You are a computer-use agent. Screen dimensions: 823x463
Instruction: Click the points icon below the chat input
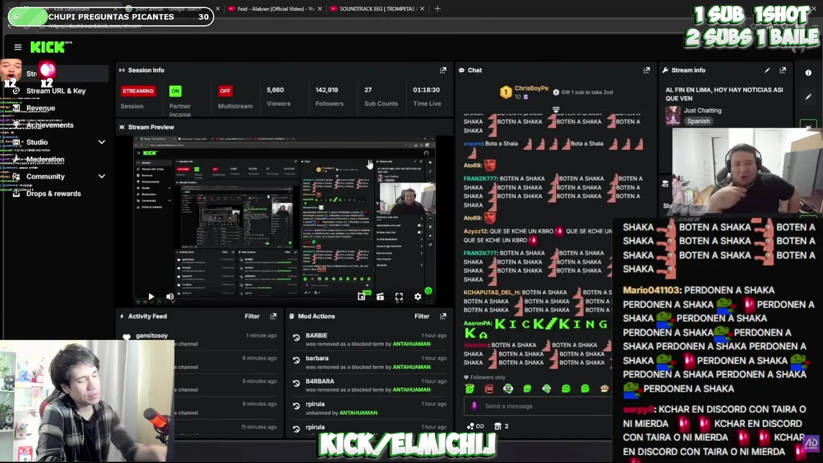point(476,426)
